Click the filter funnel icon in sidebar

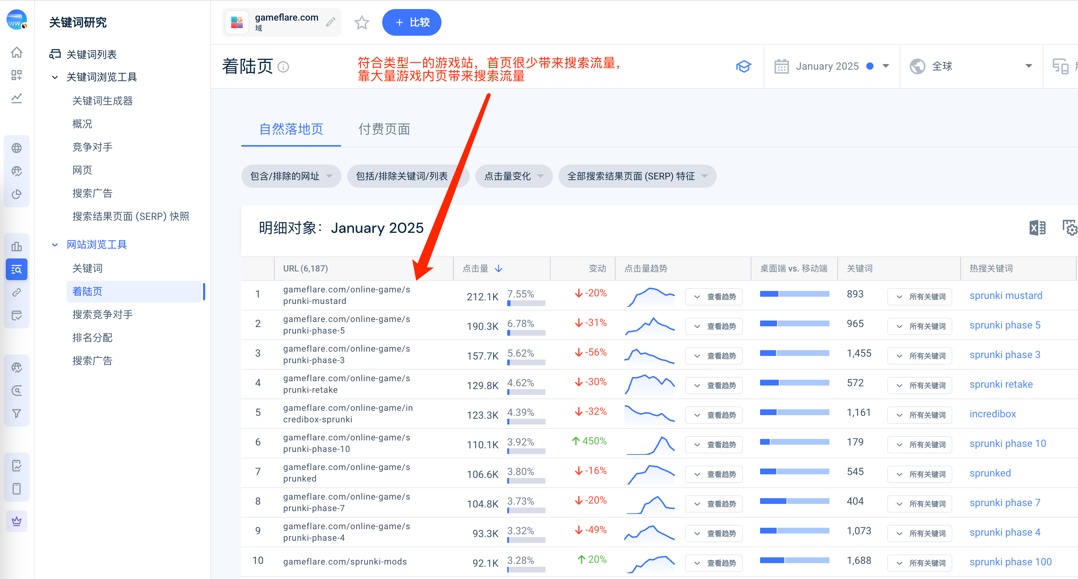[17, 413]
